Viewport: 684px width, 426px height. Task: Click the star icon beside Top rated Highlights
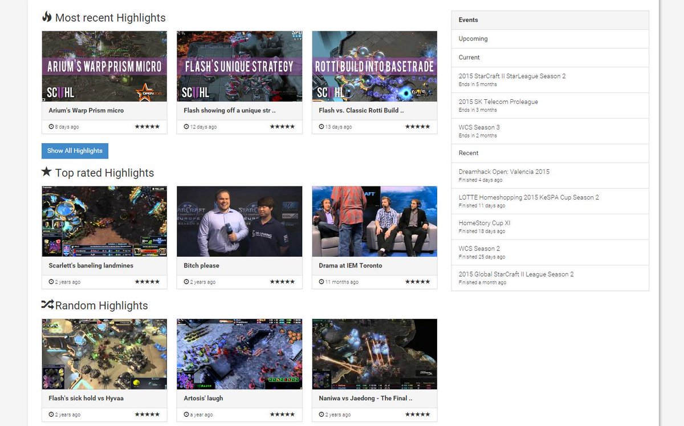(47, 172)
